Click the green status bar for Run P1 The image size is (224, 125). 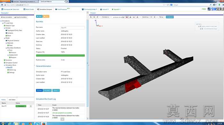(21, 106)
